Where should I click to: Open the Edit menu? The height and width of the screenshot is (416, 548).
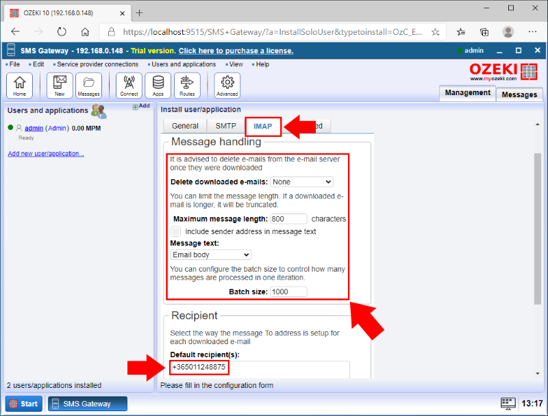(38, 64)
